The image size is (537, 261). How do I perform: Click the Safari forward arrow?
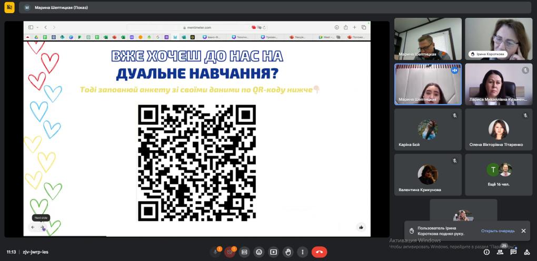[x=54, y=27]
